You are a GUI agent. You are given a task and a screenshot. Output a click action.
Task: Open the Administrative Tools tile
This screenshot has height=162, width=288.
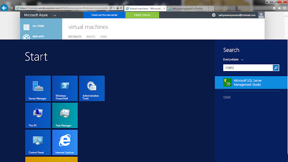pyautogui.click(x=92, y=88)
